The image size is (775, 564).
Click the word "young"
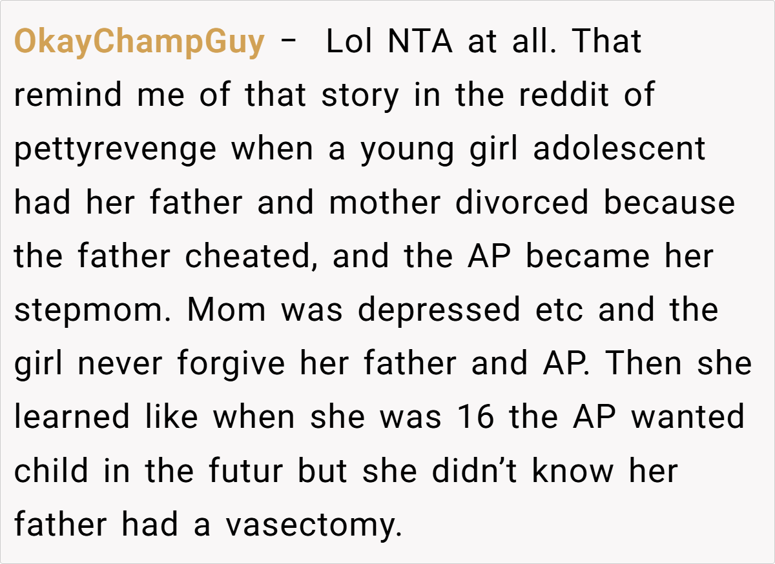pos(408,150)
